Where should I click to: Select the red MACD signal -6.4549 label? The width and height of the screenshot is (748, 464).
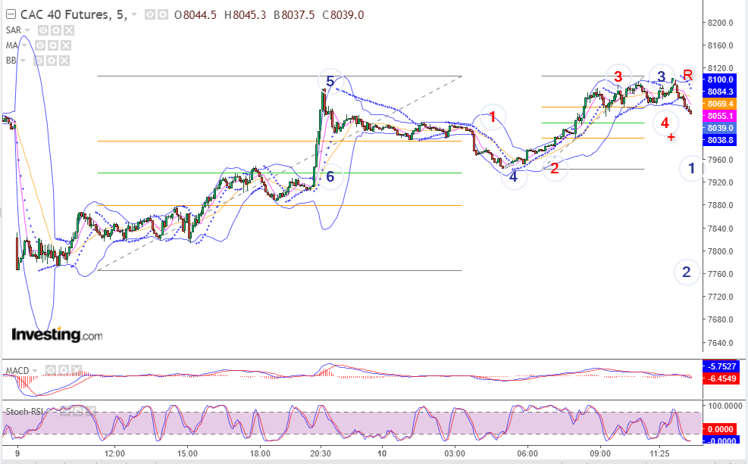720,378
